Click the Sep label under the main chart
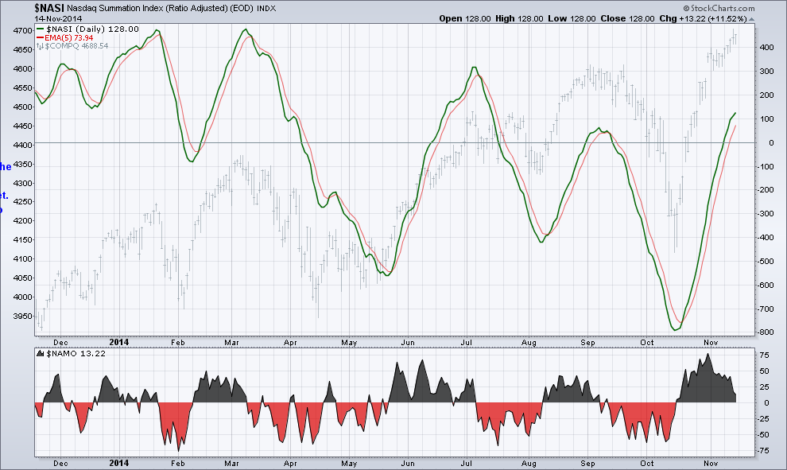Image resolution: width=787 pixels, height=470 pixels. (x=587, y=343)
